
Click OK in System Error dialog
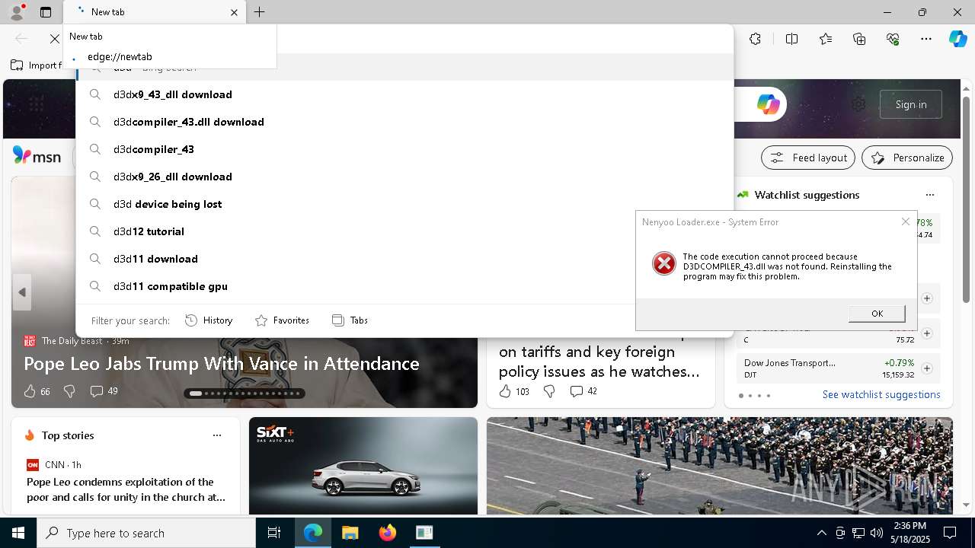coord(877,314)
